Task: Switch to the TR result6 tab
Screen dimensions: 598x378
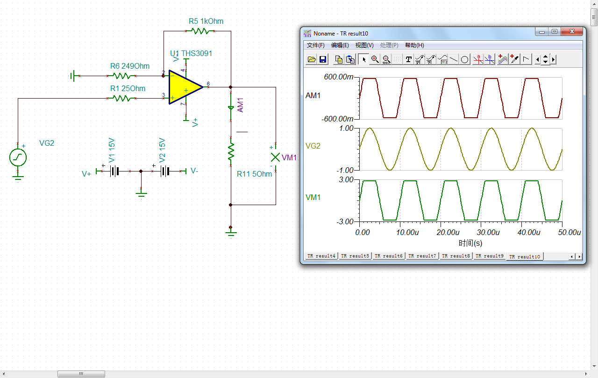Action: click(389, 256)
